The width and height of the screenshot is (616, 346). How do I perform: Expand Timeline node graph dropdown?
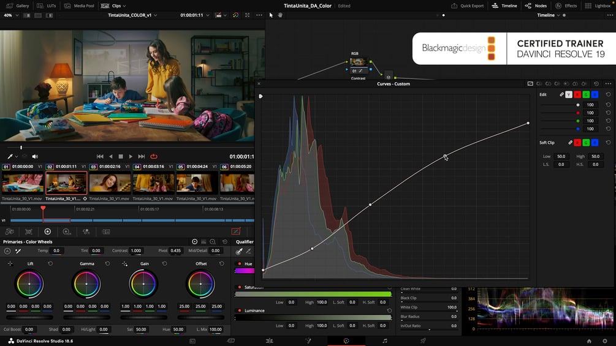[x=558, y=15]
